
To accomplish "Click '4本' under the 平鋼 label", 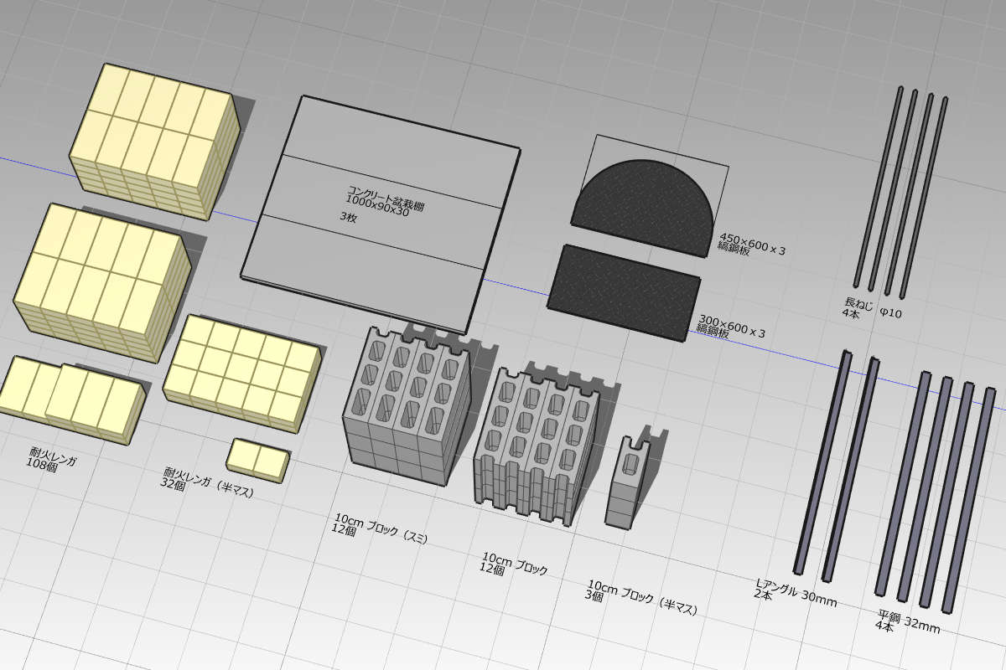I will pyautogui.click(x=884, y=626).
